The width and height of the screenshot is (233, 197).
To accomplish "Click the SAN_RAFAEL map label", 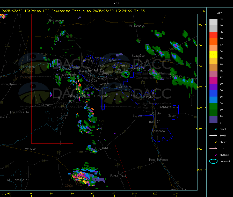I will click(95, 70).
